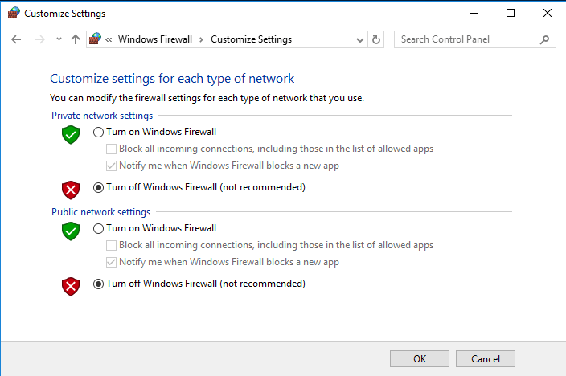Toggle Notify me checkbox under Private network settings
This screenshot has width=566, height=376.
pos(111,166)
